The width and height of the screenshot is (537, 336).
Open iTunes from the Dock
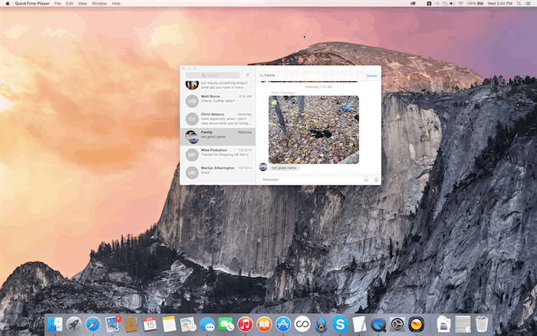coord(245,324)
